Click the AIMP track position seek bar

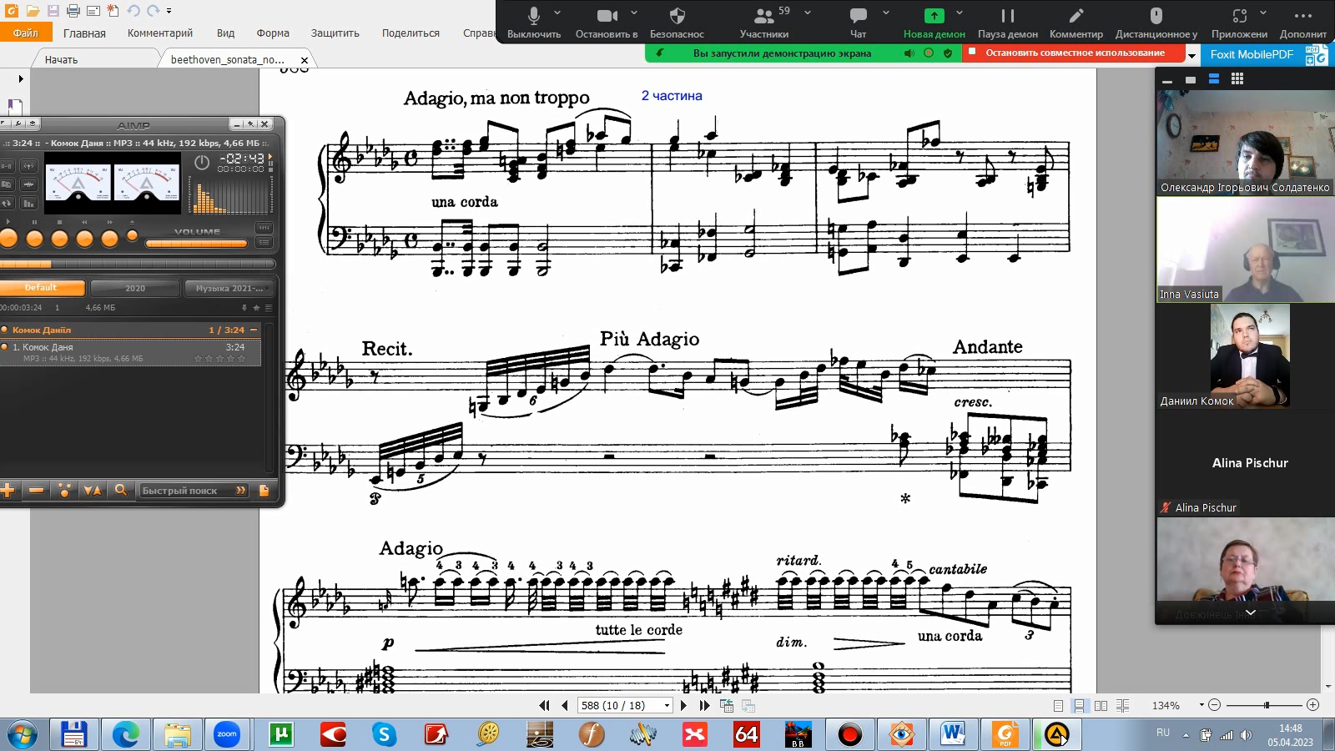(x=138, y=265)
